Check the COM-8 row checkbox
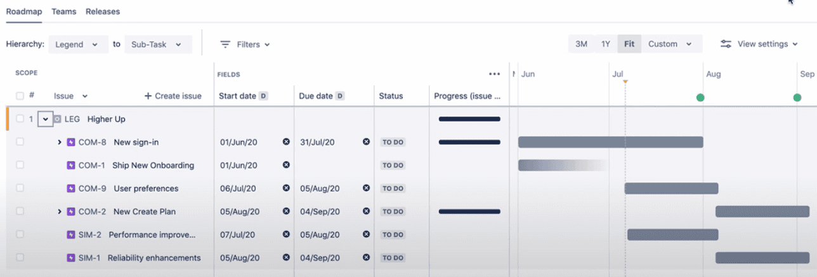This screenshot has width=817, height=277. (x=20, y=142)
